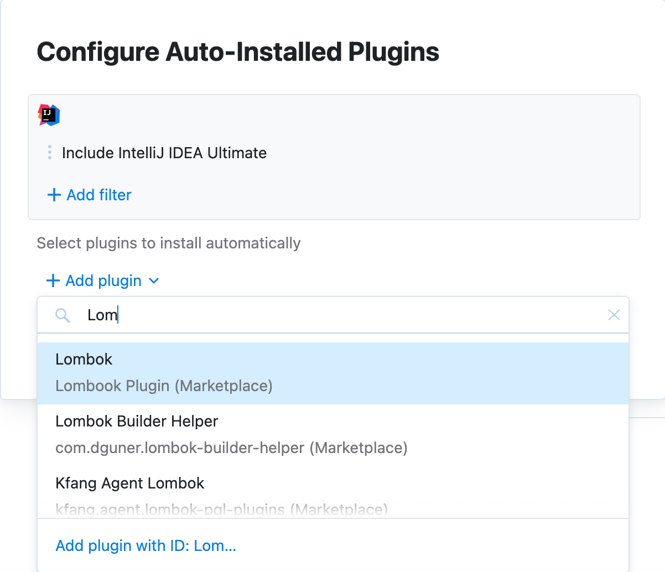Click the drag handle dots beside Include IntelliJ

50,153
